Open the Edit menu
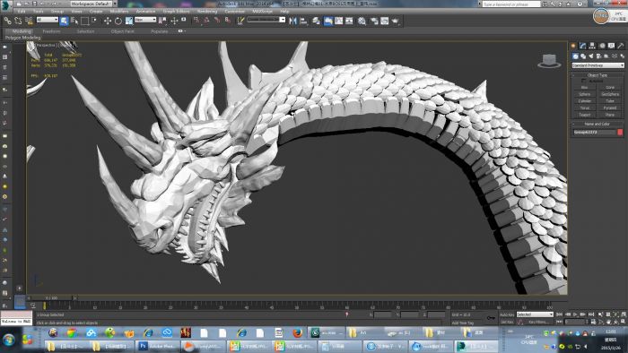The width and height of the screenshot is (628, 353). (x=22, y=11)
